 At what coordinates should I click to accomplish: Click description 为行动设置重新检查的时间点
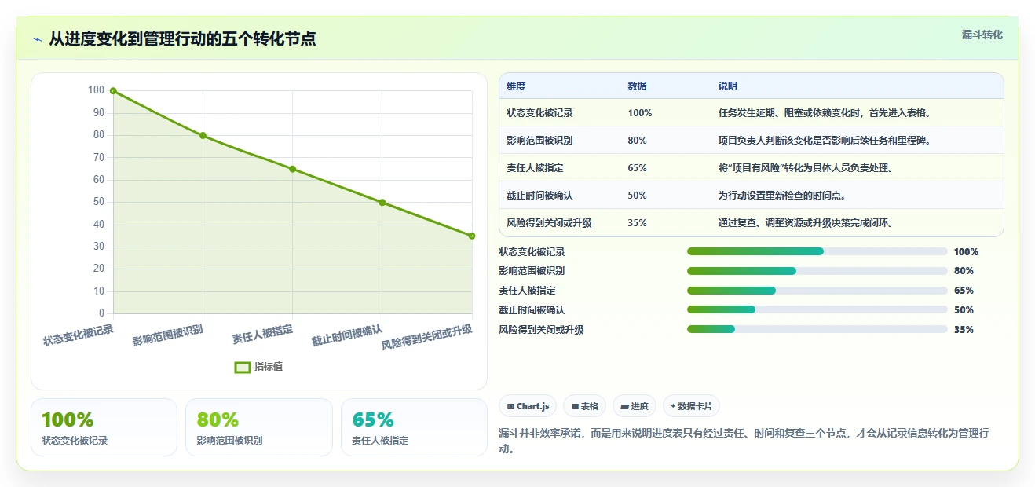781,196
